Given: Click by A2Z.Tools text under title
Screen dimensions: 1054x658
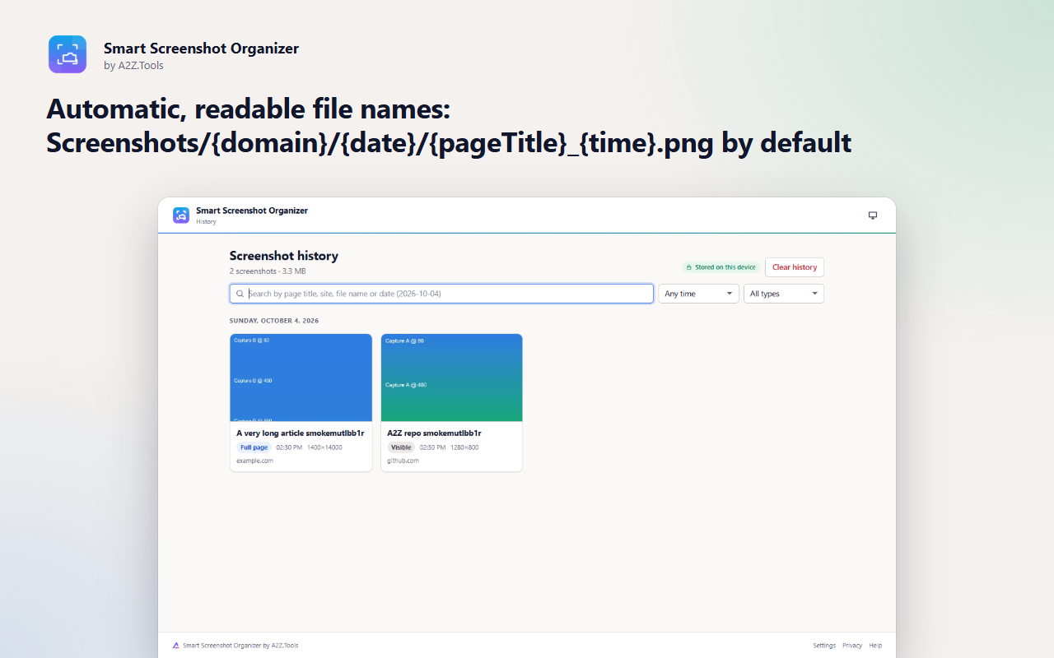Looking at the screenshot, I should 133,66.
